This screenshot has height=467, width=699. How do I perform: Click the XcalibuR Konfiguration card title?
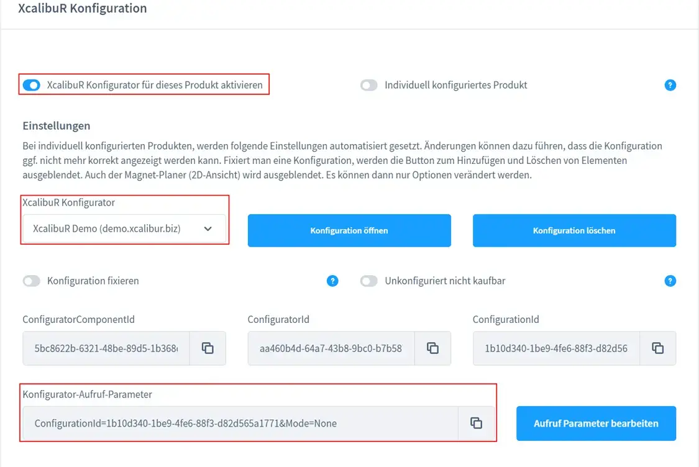83,9
